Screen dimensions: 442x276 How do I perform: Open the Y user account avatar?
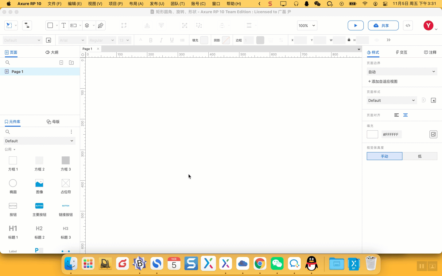tap(428, 25)
